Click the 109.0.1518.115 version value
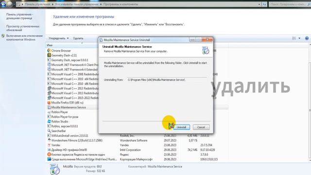 click(x=209, y=159)
